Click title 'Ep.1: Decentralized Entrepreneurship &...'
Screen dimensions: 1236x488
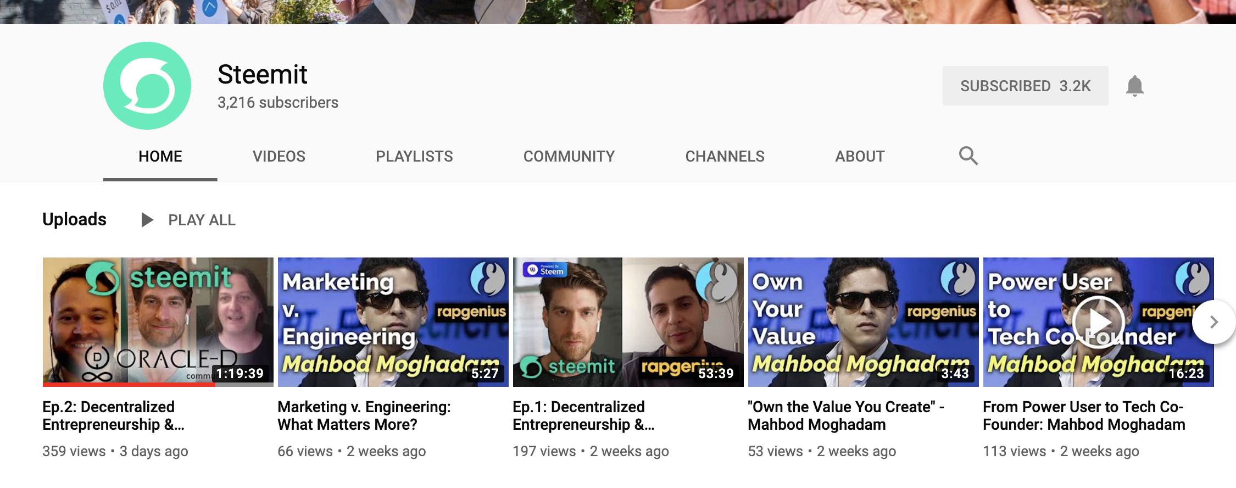[583, 415]
